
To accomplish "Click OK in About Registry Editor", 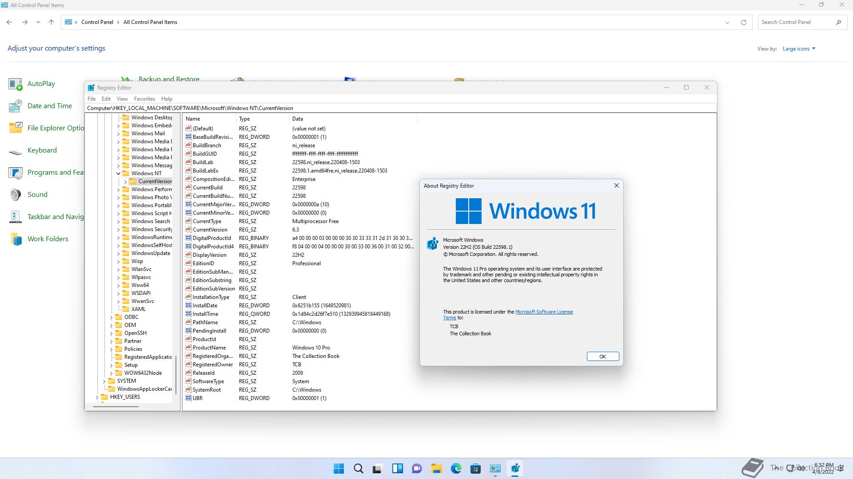I will (x=602, y=357).
